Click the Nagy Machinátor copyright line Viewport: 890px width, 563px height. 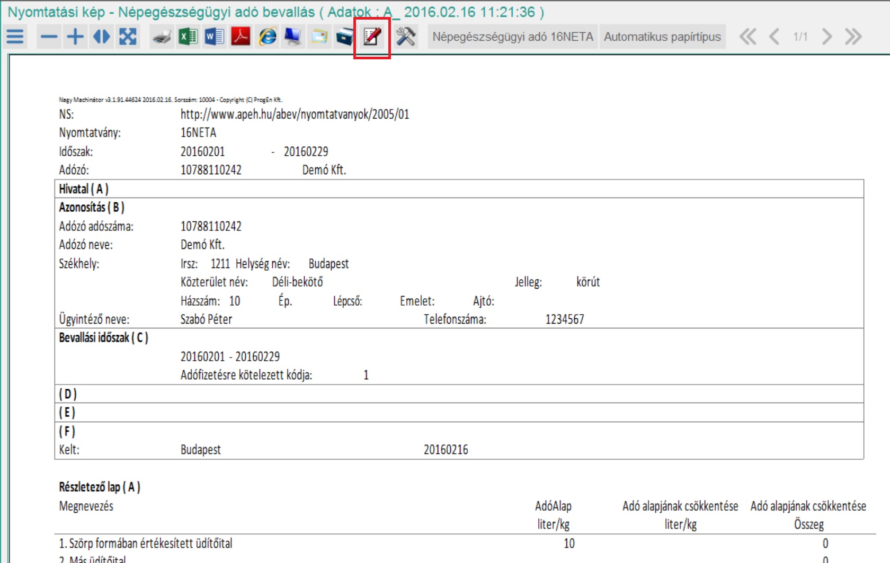(x=171, y=100)
